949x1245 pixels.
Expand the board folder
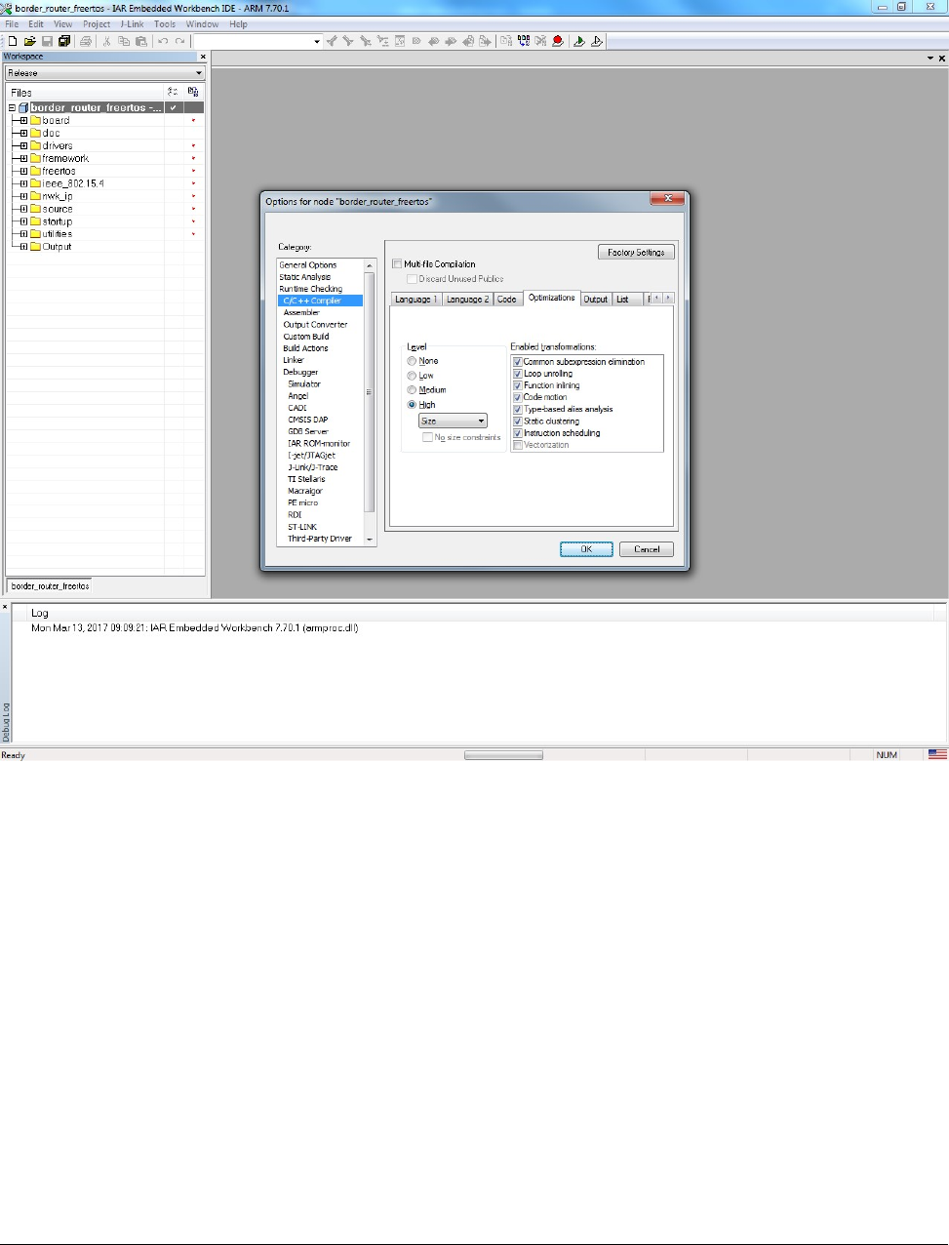pos(23,121)
